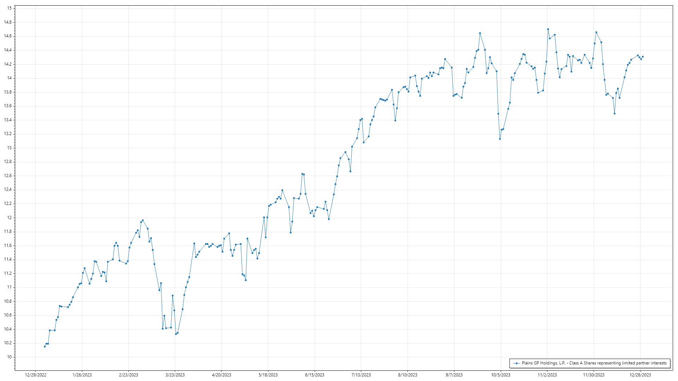Screen dimensions: 678x381
Task: Click the 10/5/2023 x-axis date label
Action: 501,375
